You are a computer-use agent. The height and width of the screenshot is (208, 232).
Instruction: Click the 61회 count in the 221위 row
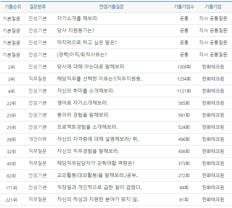tap(184, 199)
